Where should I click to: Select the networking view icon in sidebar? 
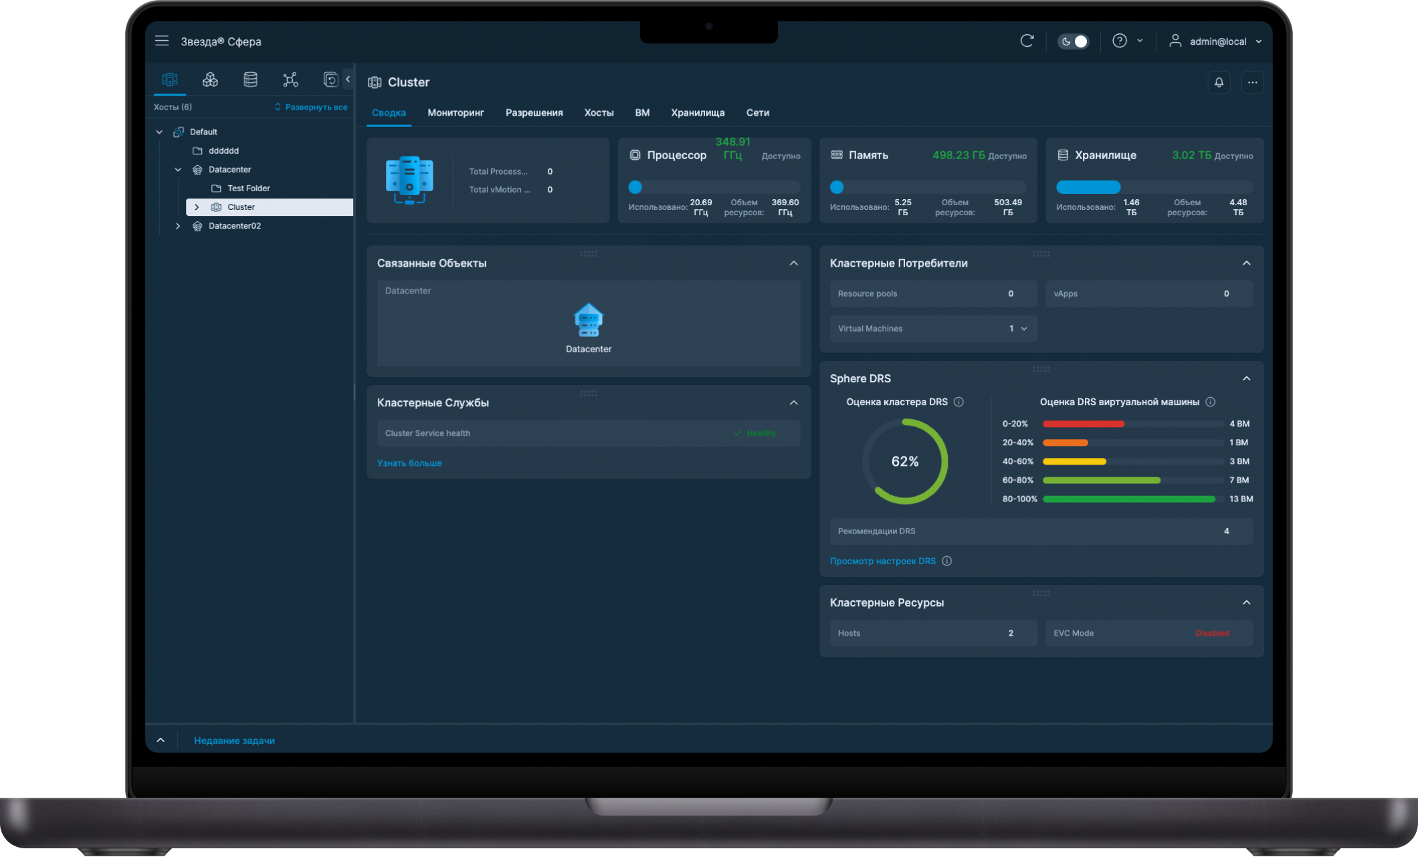pyautogui.click(x=290, y=80)
